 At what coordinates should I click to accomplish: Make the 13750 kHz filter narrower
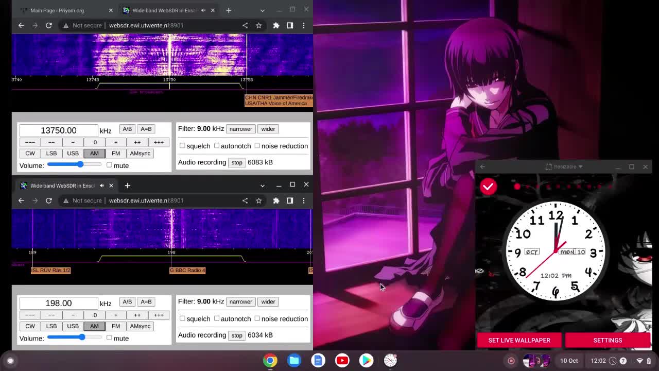[240, 129]
